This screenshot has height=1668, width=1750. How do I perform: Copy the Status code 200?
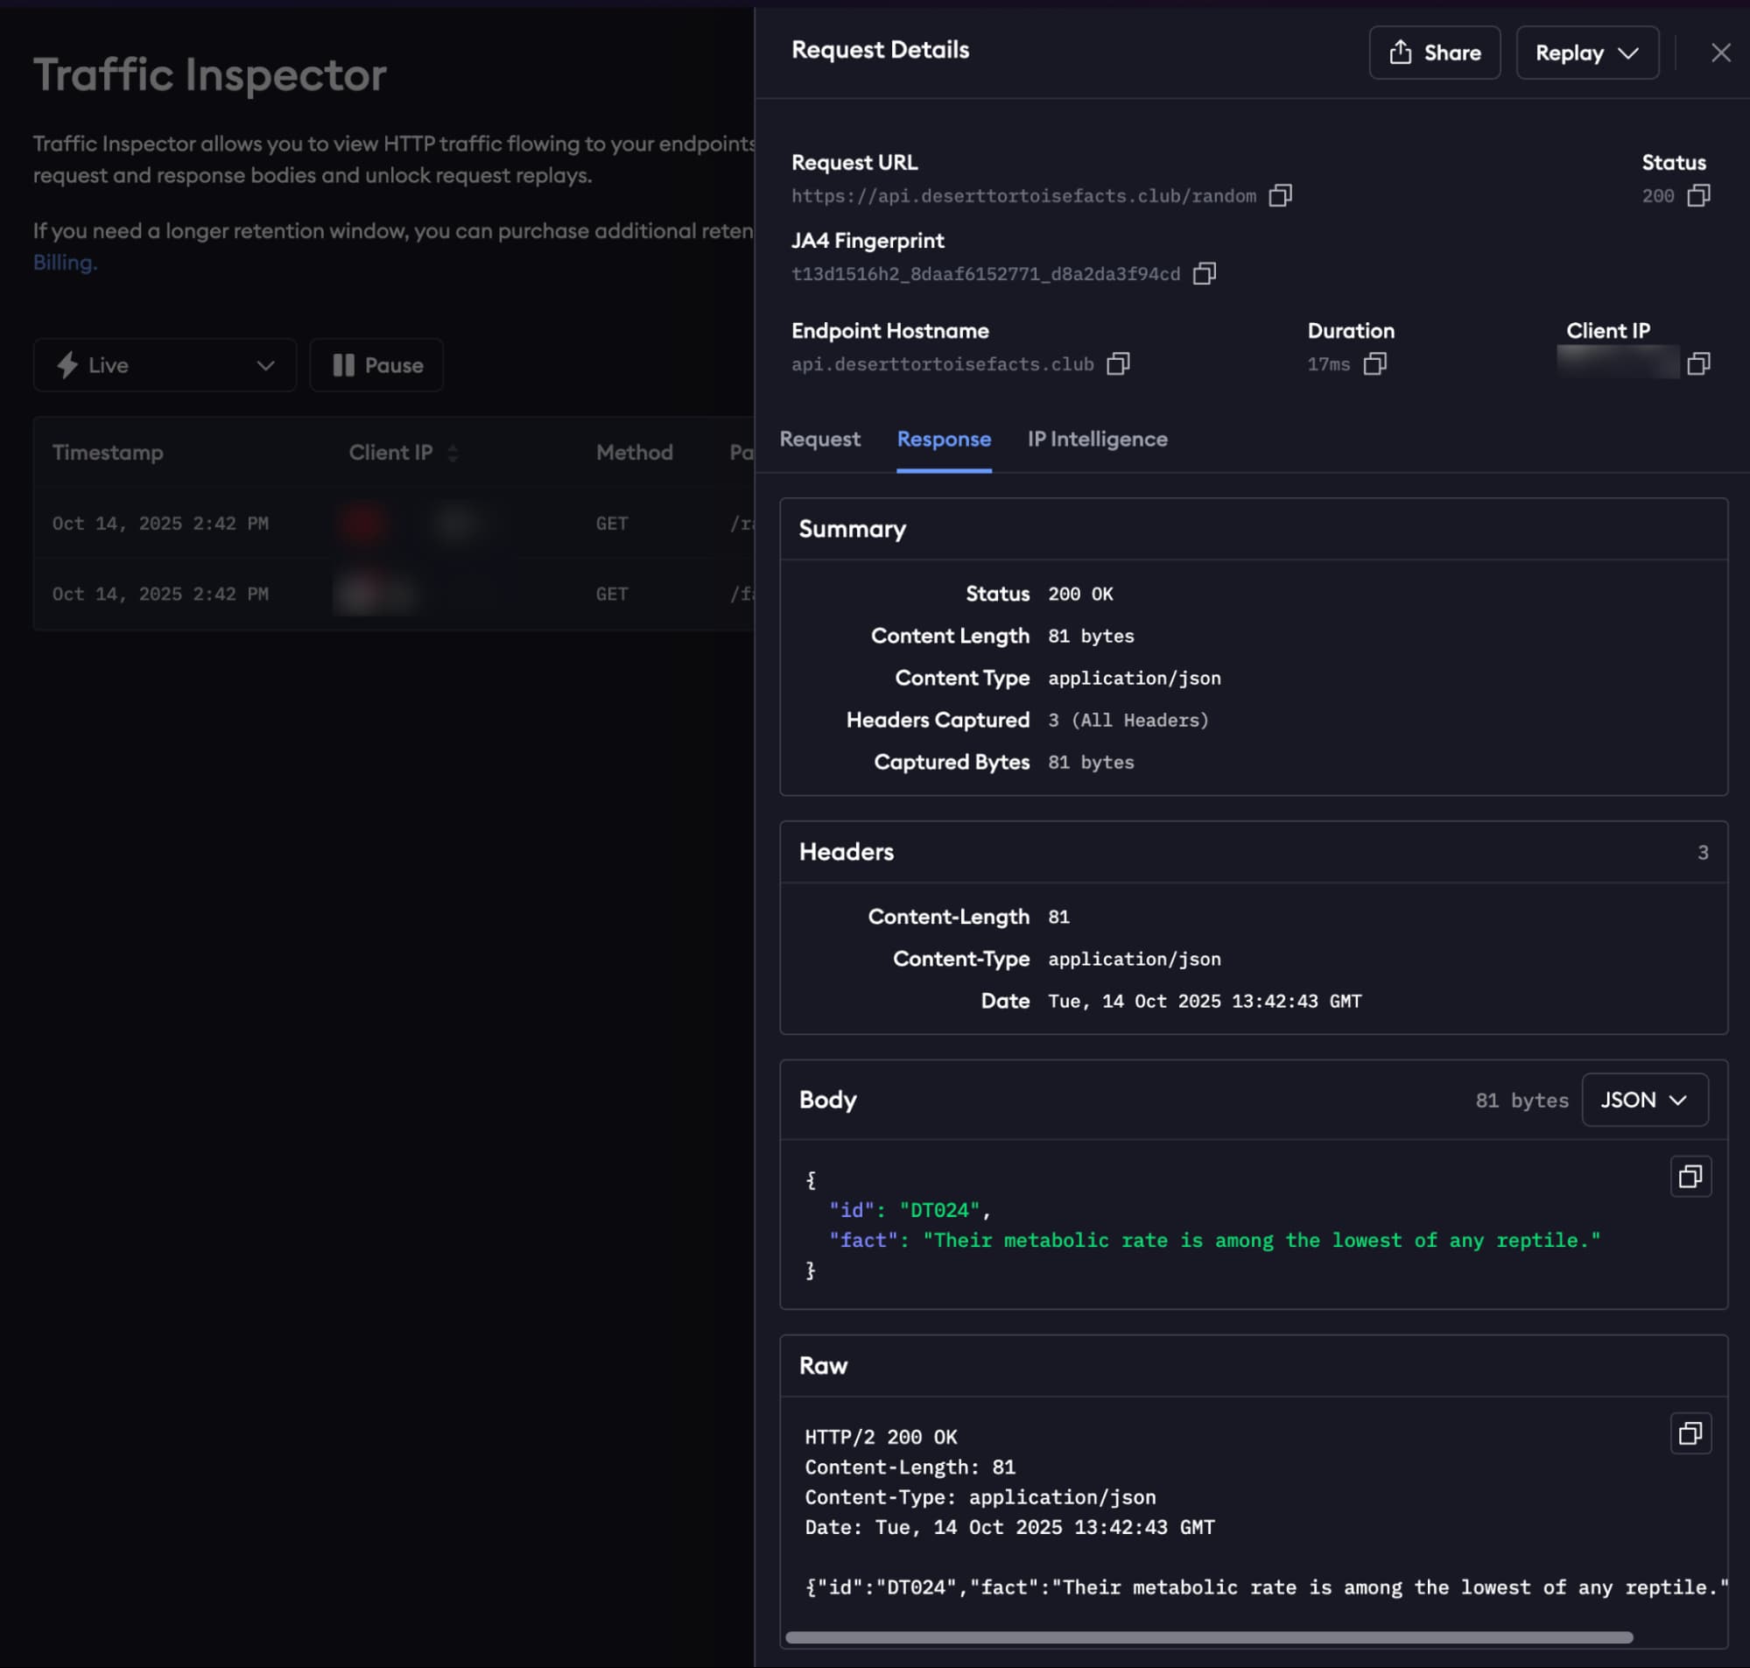pyautogui.click(x=1697, y=195)
